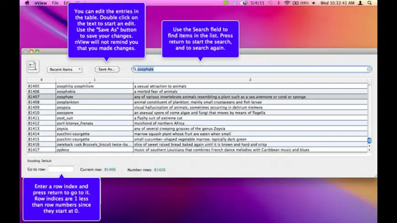Select the cell starting 'zwieback rusk Brussels_biscuit'
Image resolution: width=397 pixels, height=223 pixels.
(94, 144)
